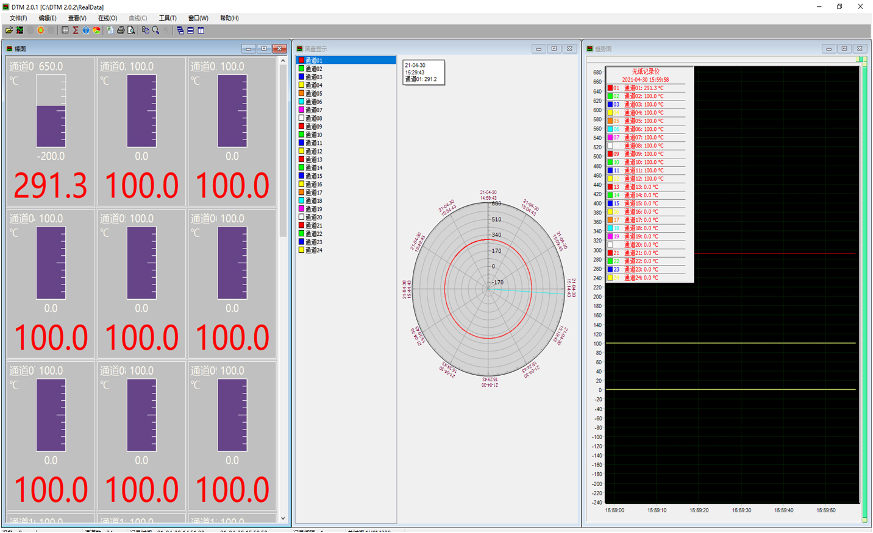Click the red sigma statistics icon
873x533 pixels.
pyautogui.click(x=76, y=30)
